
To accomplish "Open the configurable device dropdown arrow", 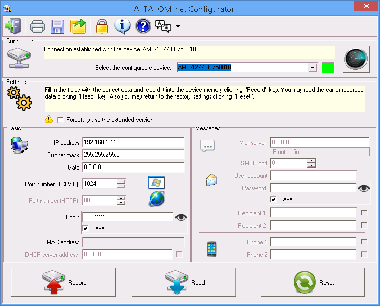I will 313,67.
